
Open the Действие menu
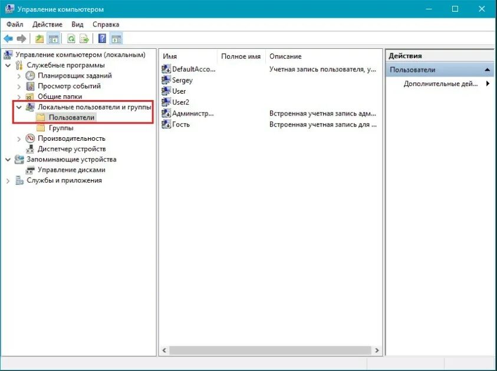pos(47,24)
